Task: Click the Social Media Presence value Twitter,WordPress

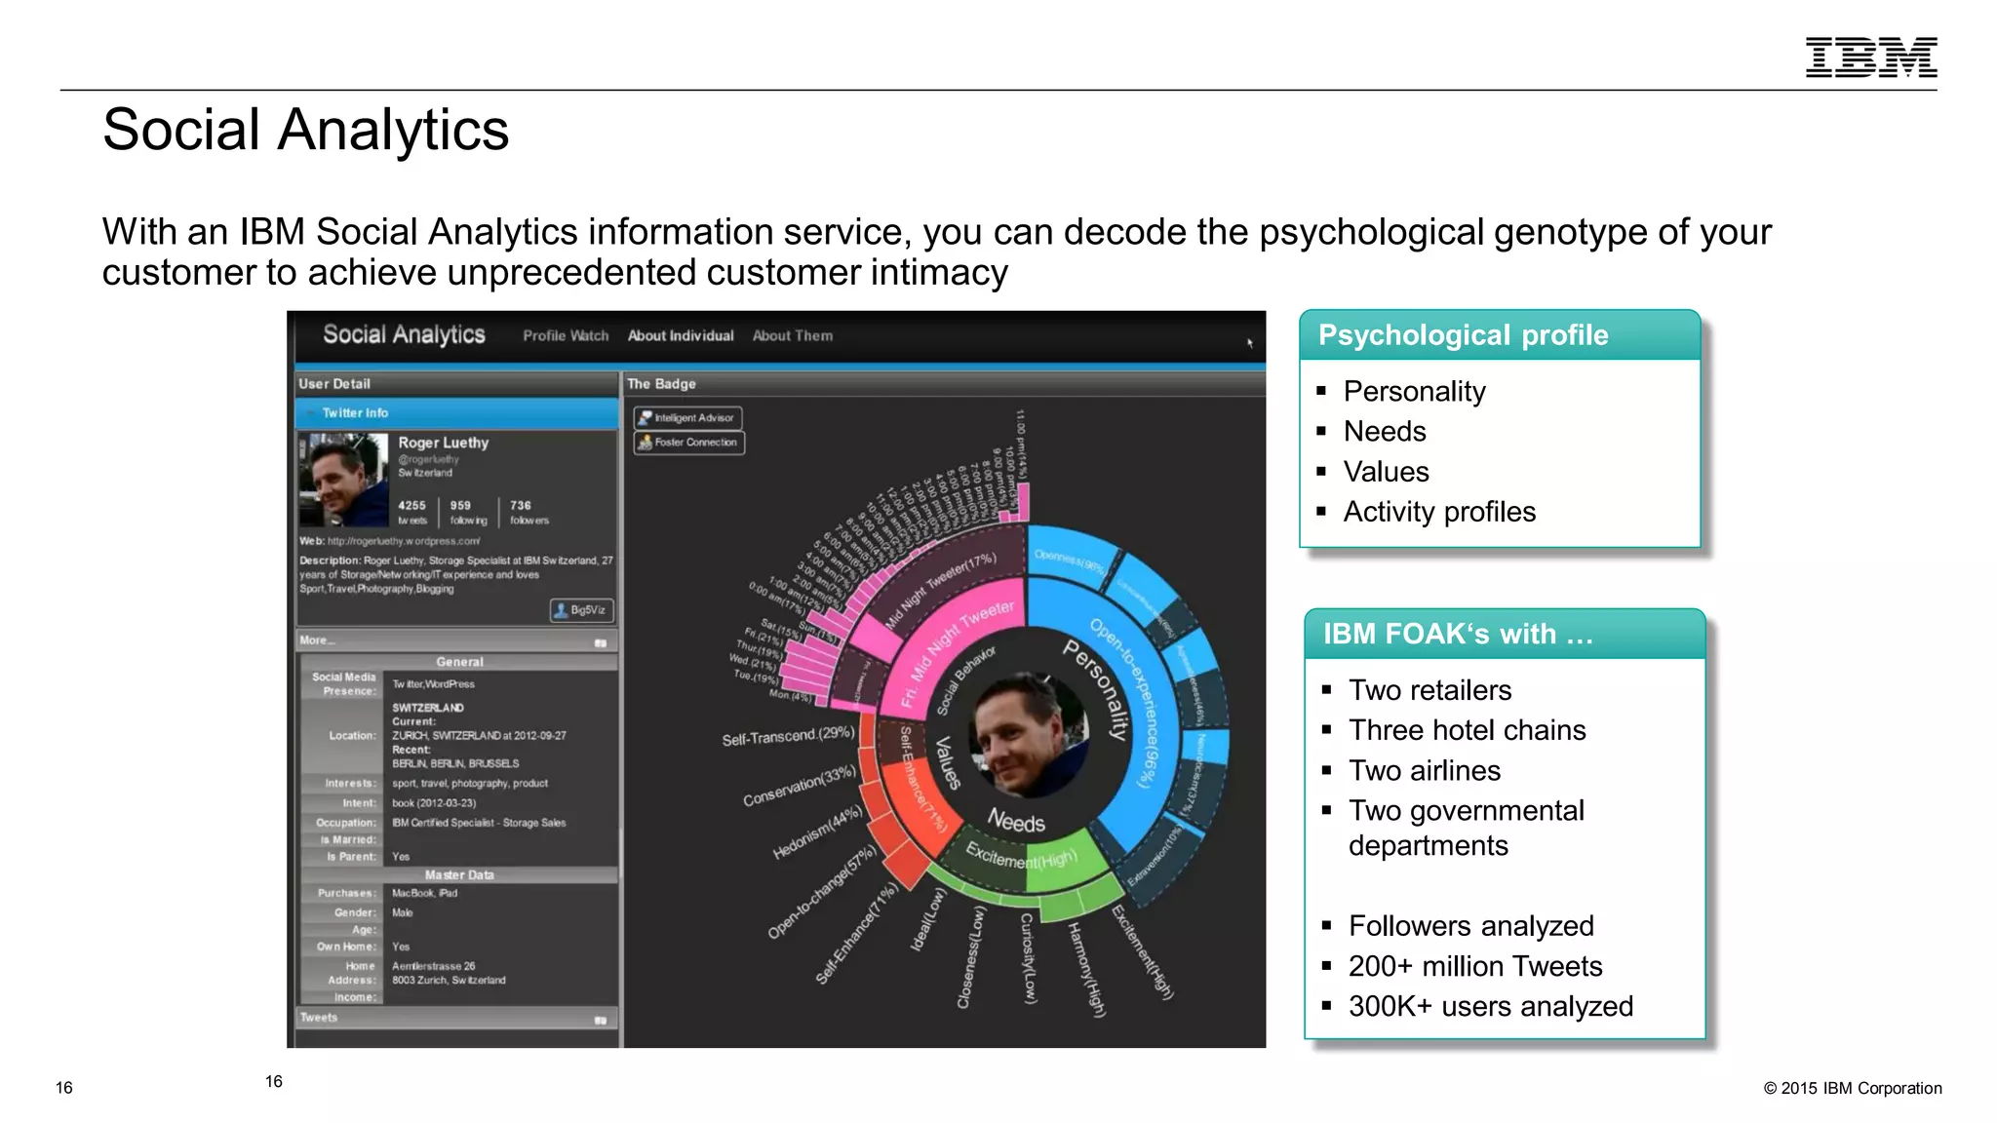Action: 433,684
